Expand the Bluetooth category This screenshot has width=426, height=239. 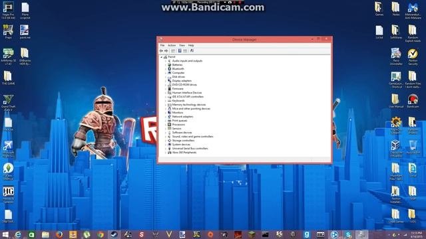point(166,69)
